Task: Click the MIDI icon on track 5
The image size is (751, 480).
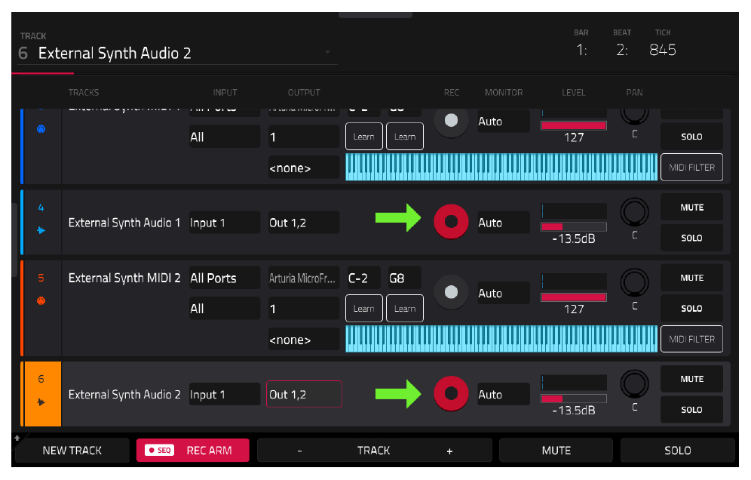Action: (x=41, y=301)
